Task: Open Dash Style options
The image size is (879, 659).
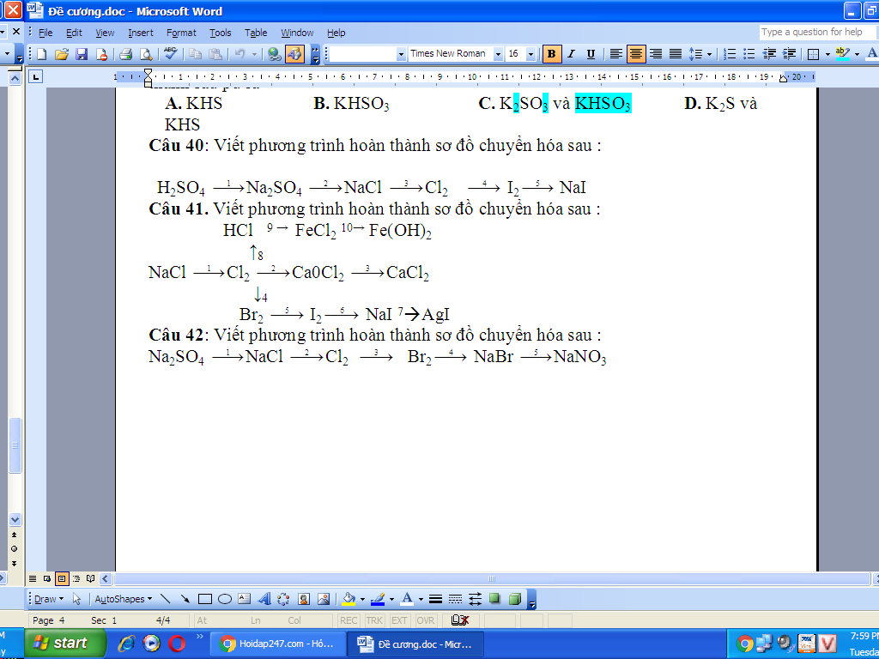Action: coord(455,599)
